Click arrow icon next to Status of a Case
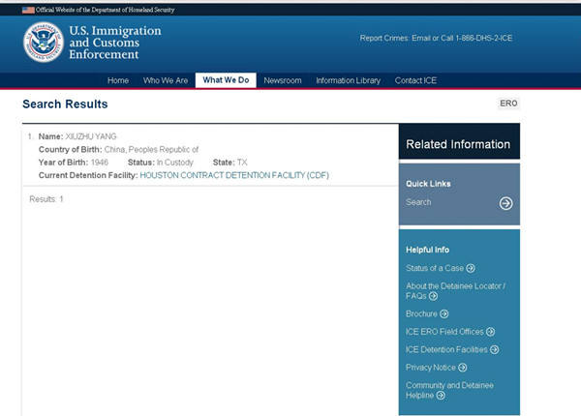Image resolution: width=581 pixels, height=416 pixels. [x=471, y=268]
